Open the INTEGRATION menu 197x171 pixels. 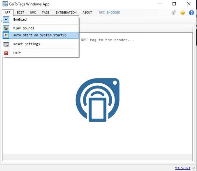tap(66, 13)
